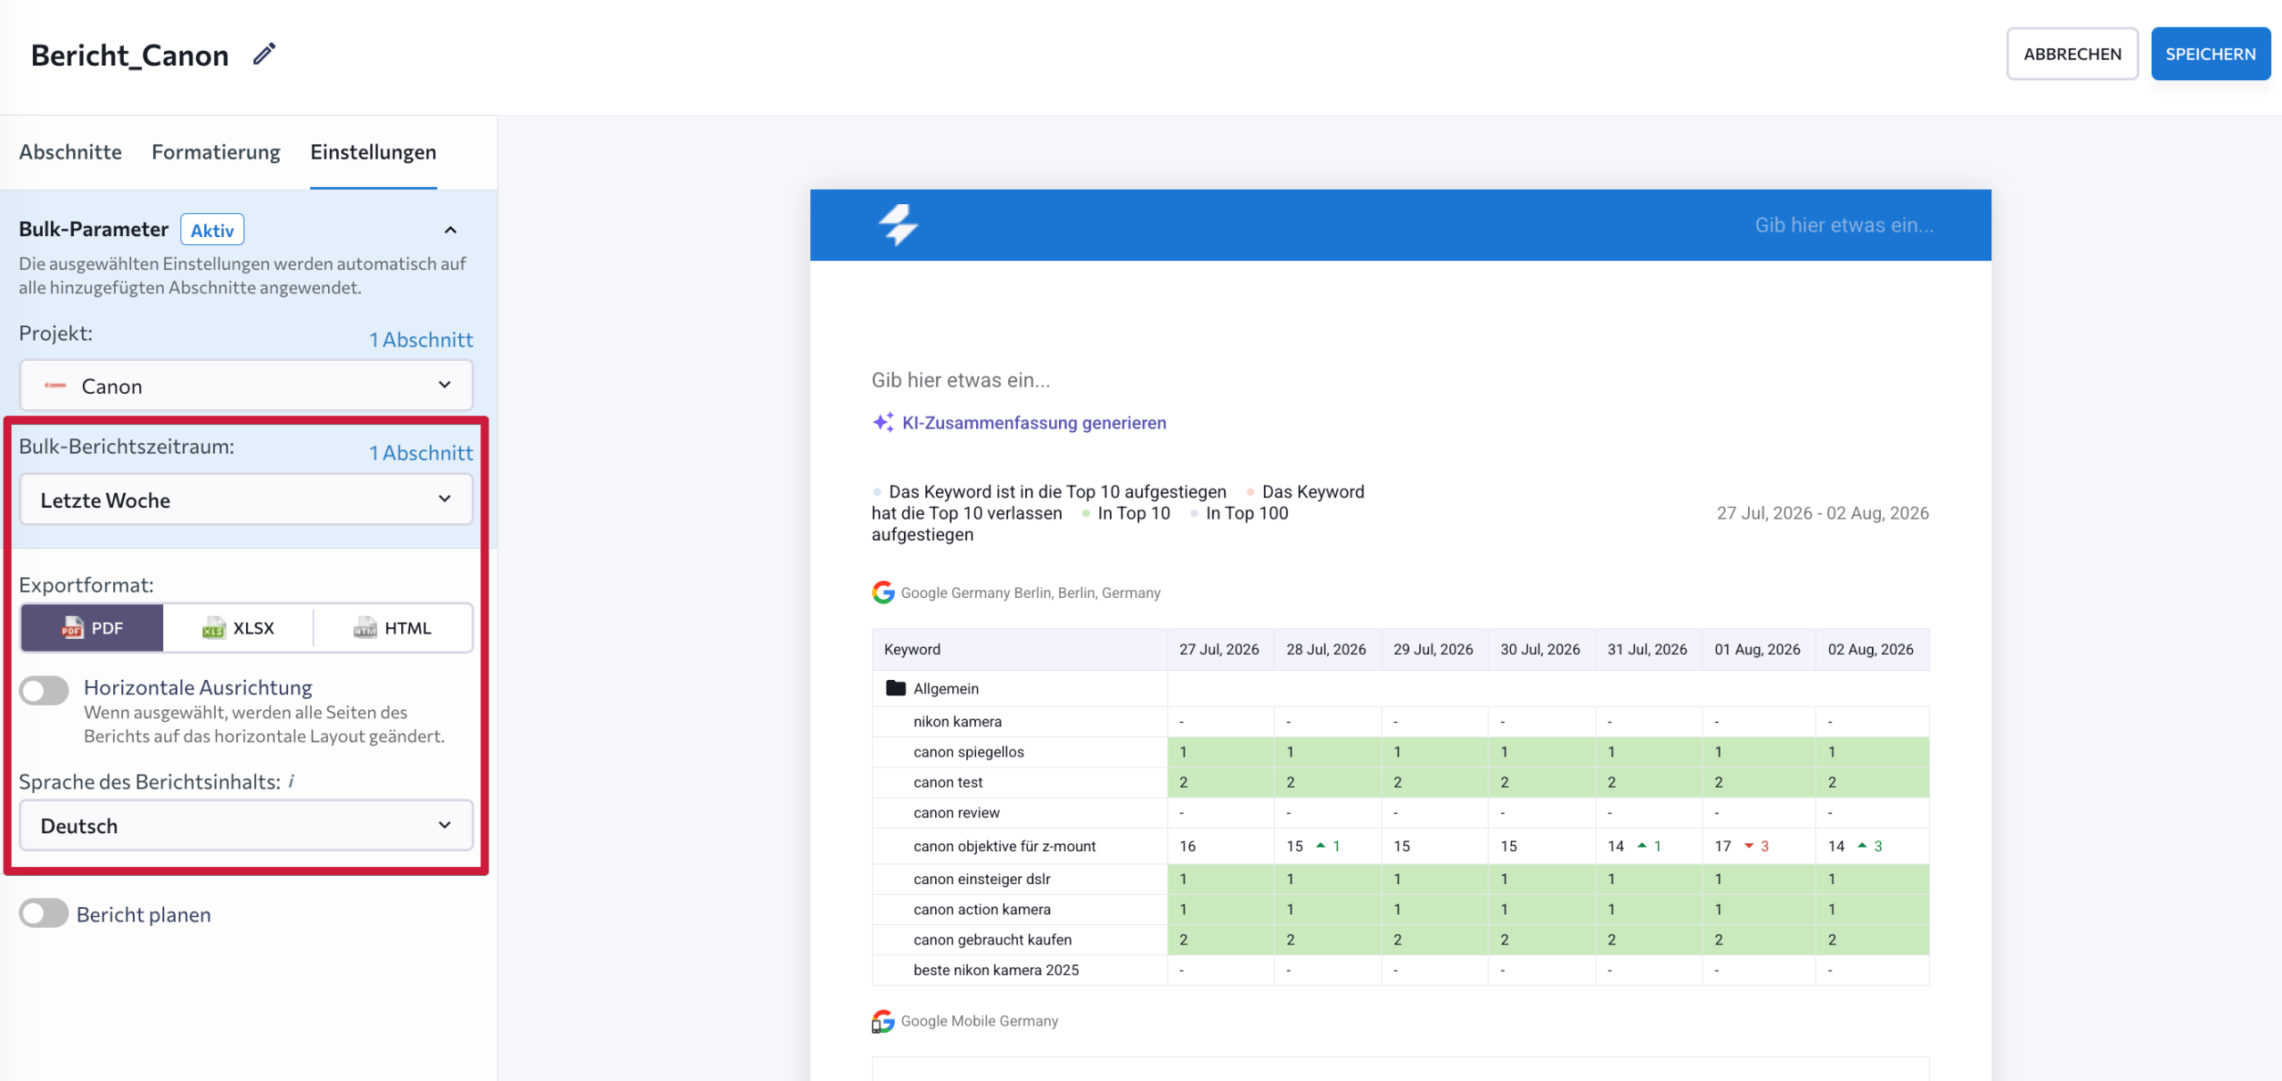The width and height of the screenshot is (2282, 1081).
Task: Open the Einstellungen tab
Action: point(373,152)
